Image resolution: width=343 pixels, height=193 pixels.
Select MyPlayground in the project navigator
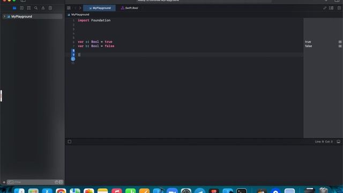point(32,17)
